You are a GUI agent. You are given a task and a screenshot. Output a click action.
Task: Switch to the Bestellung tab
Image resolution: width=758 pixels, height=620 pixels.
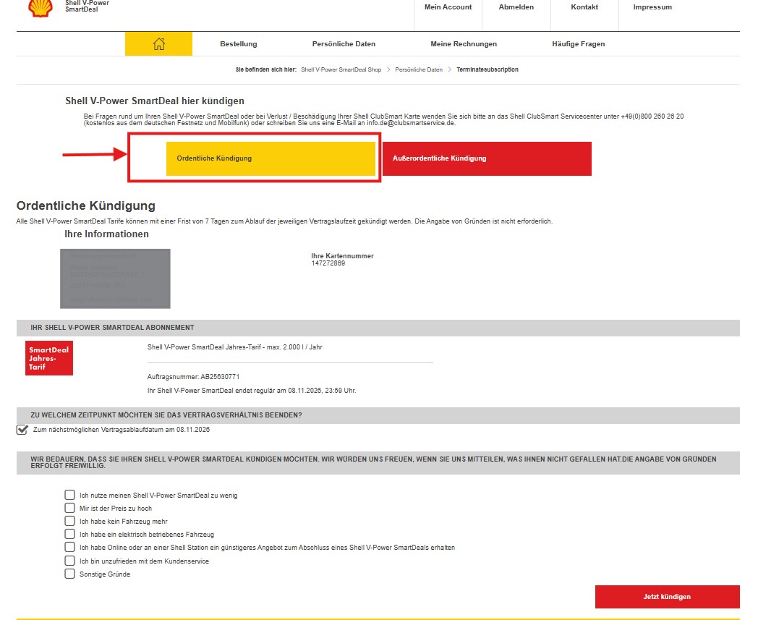(x=238, y=44)
